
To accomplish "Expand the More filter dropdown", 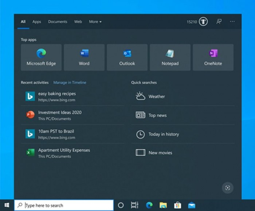I will [95, 22].
